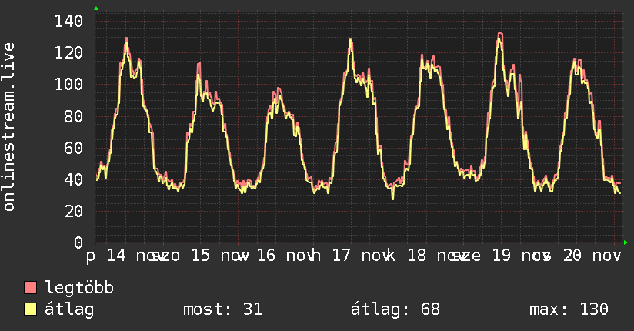Click the 140 y-axis label

[68, 21]
